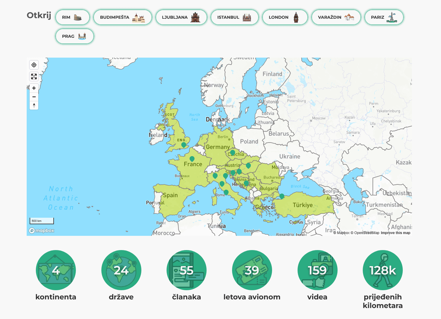Click the videa camera icon
Screen dimensions: 441x319
click(317, 270)
